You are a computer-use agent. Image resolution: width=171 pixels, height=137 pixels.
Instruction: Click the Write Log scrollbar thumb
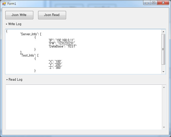point(163,49)
